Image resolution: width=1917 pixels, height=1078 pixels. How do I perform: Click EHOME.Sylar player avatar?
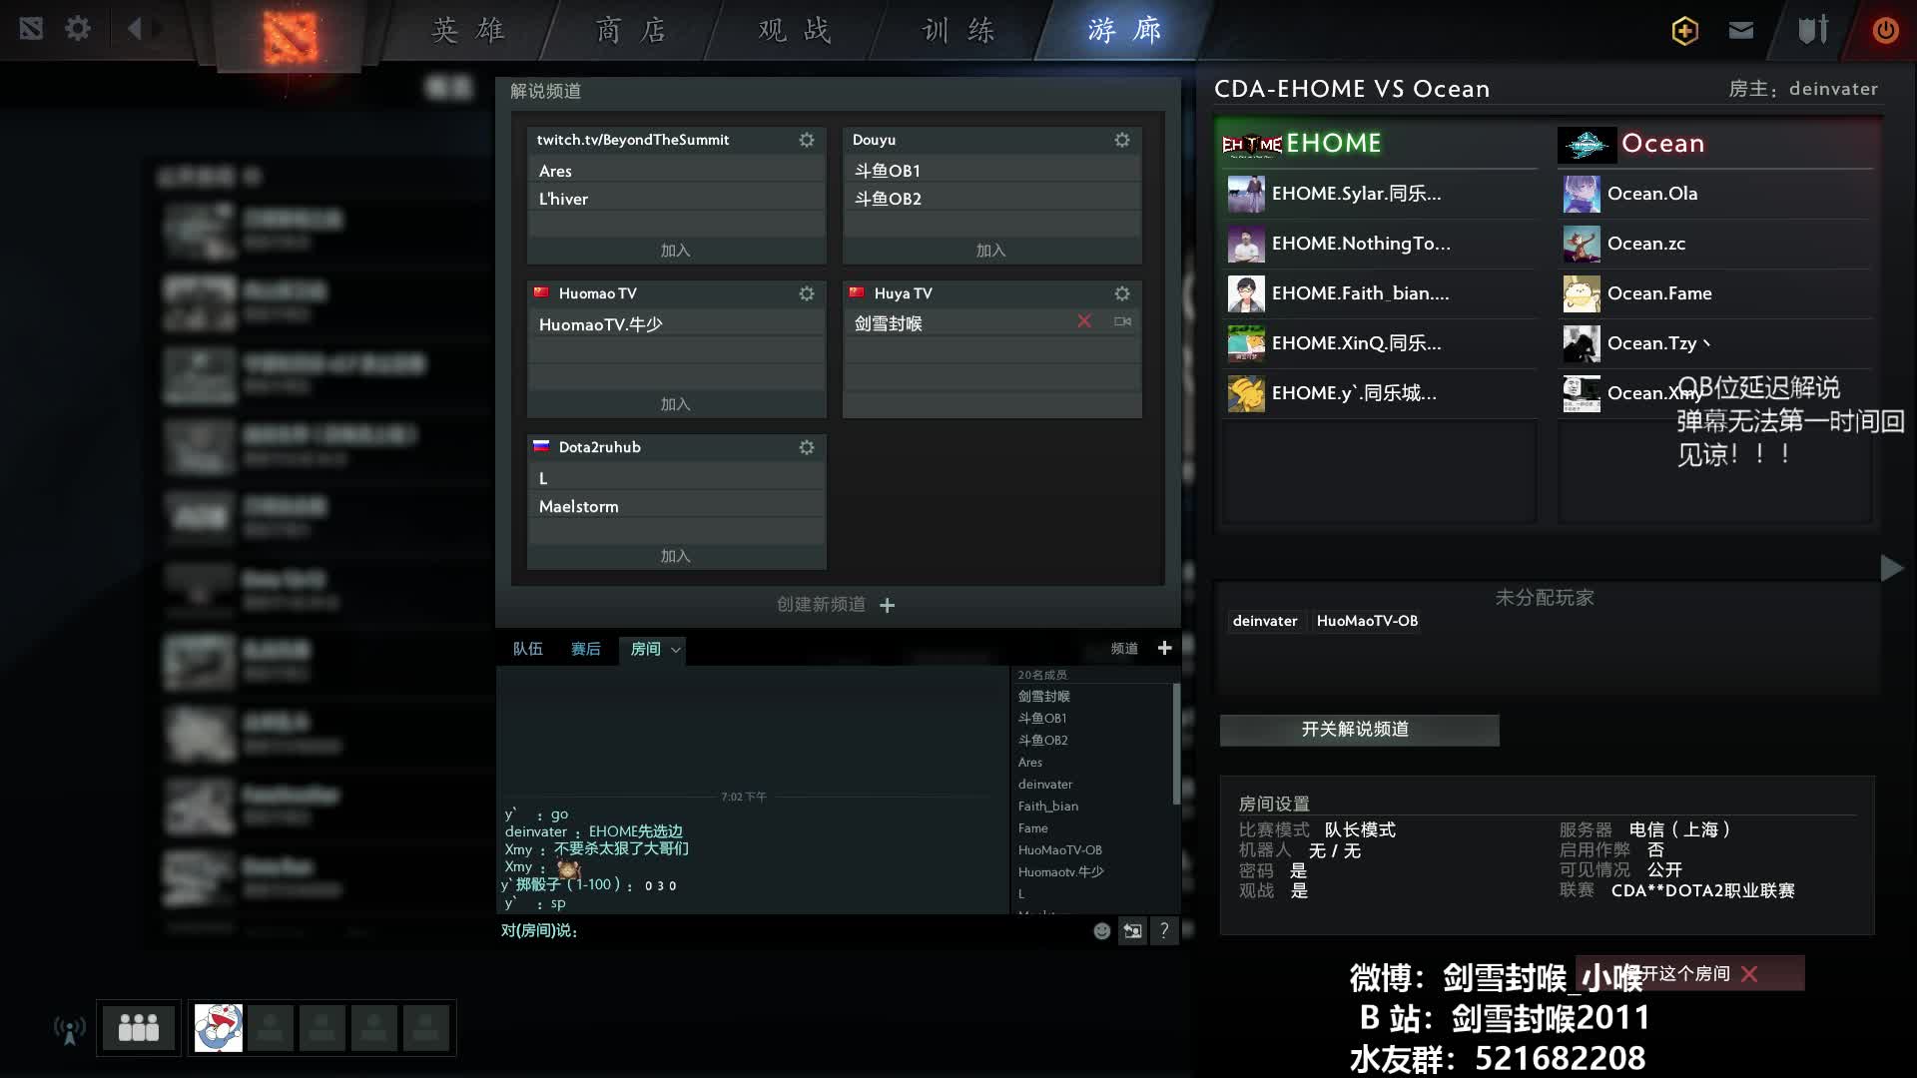(1246, 194)
